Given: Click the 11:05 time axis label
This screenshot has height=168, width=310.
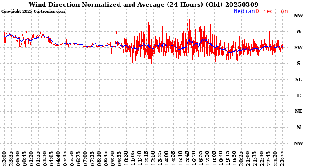Looking at the screenshot, I should tap(133, 159).
